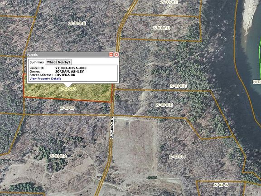Select the highlighted parcel label 27-03-09A
The width and height of the screenshot is (261, 196).
(x=68, y=88)
